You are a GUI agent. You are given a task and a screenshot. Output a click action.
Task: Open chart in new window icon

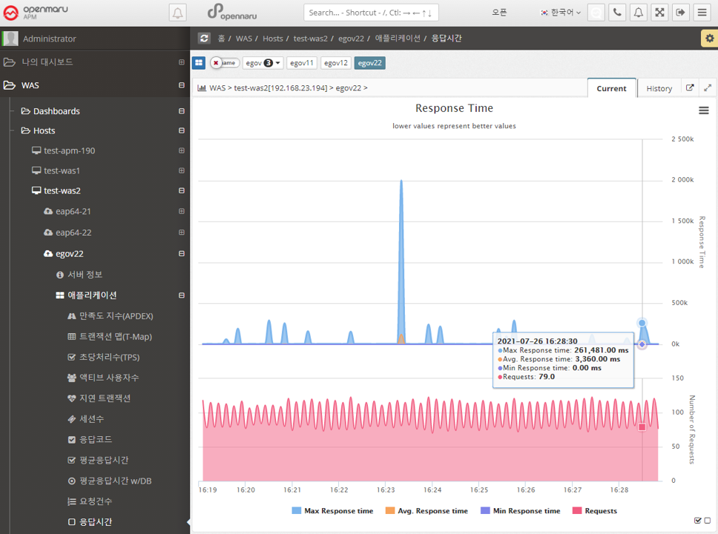click(690, 88)
